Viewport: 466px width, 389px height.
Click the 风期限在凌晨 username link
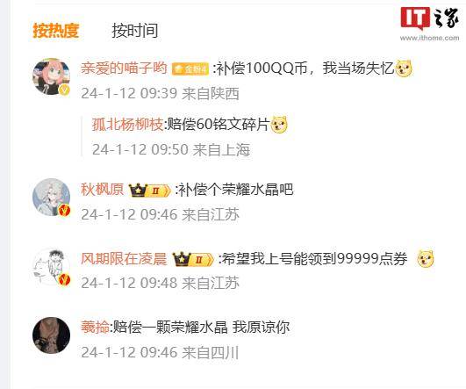(124, 259)
